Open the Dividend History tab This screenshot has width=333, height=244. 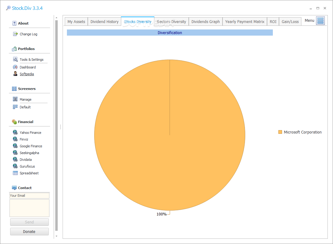(104, 22)
